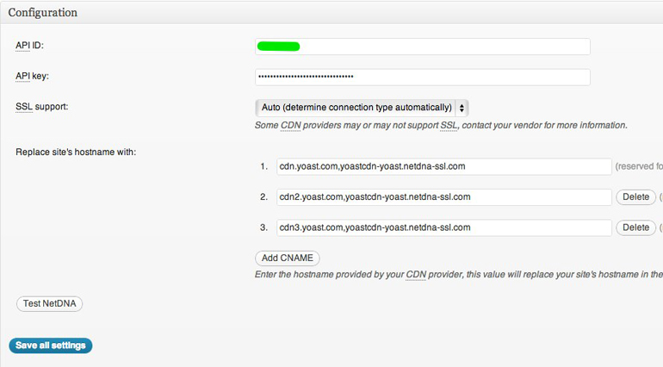
Task: Click the API ID label
Action: pyautogui.click(x=29, y=45)
